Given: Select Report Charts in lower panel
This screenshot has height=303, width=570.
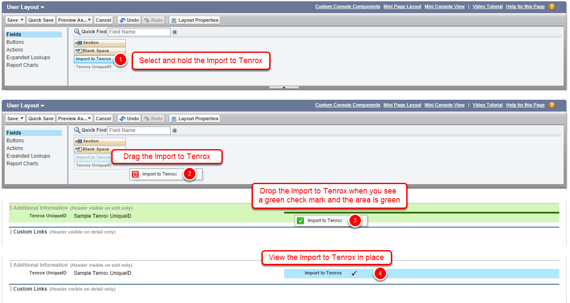Looking at the screenshot, I should [x=22, y=164].
